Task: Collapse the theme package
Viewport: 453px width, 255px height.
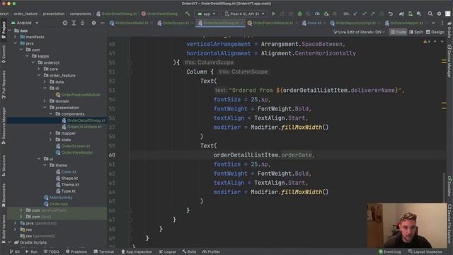Action: click(x=45, y=165)
